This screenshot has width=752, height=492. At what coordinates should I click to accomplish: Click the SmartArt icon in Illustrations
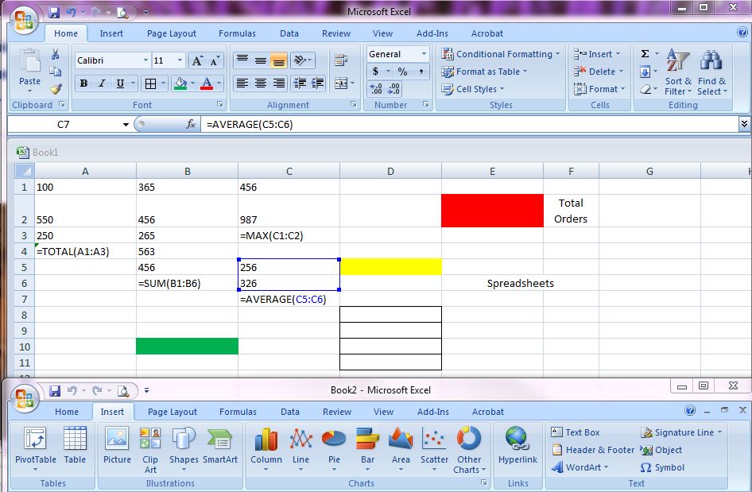[220, 446]
